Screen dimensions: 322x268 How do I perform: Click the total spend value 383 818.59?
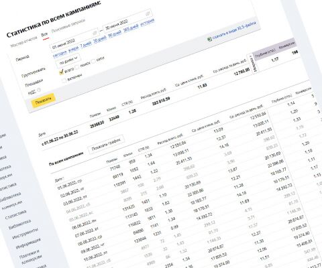161,101
